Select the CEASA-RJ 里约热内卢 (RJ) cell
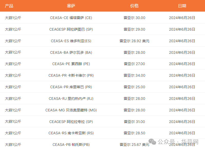The image size is (205, 150). coord(71,99)
